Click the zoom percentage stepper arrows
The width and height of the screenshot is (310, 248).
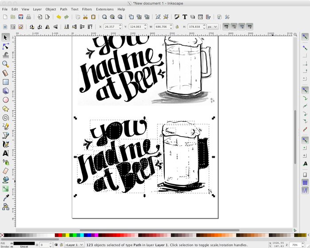tap(302, 245)
